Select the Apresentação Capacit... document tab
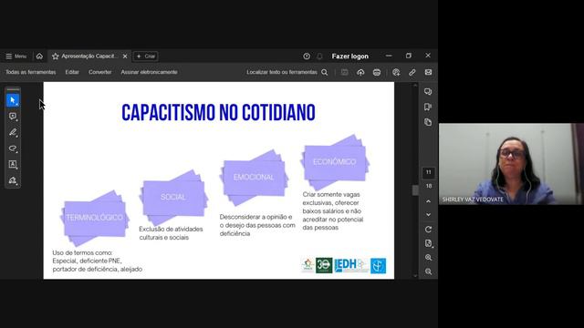The height and width of the screenshot is (328, 584). point(89,56)
